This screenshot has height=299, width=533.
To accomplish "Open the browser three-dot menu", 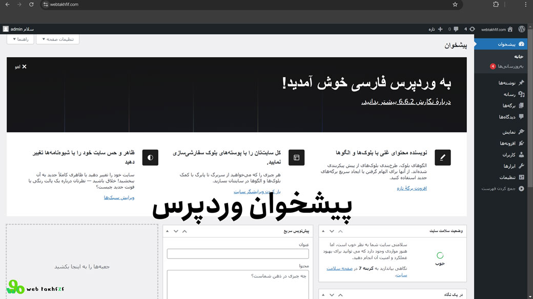I will 526,5.
